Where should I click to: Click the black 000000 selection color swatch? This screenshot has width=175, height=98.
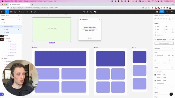[155, 75]
